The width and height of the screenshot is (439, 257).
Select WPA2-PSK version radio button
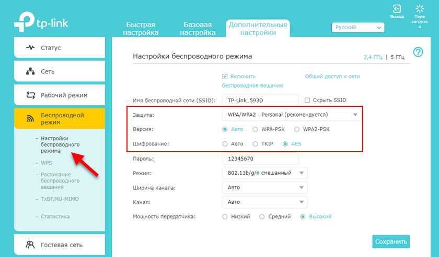point(297,129)
